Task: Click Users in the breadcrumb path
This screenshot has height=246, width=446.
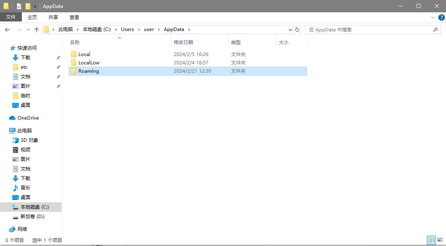Action: tap(127, 29)
